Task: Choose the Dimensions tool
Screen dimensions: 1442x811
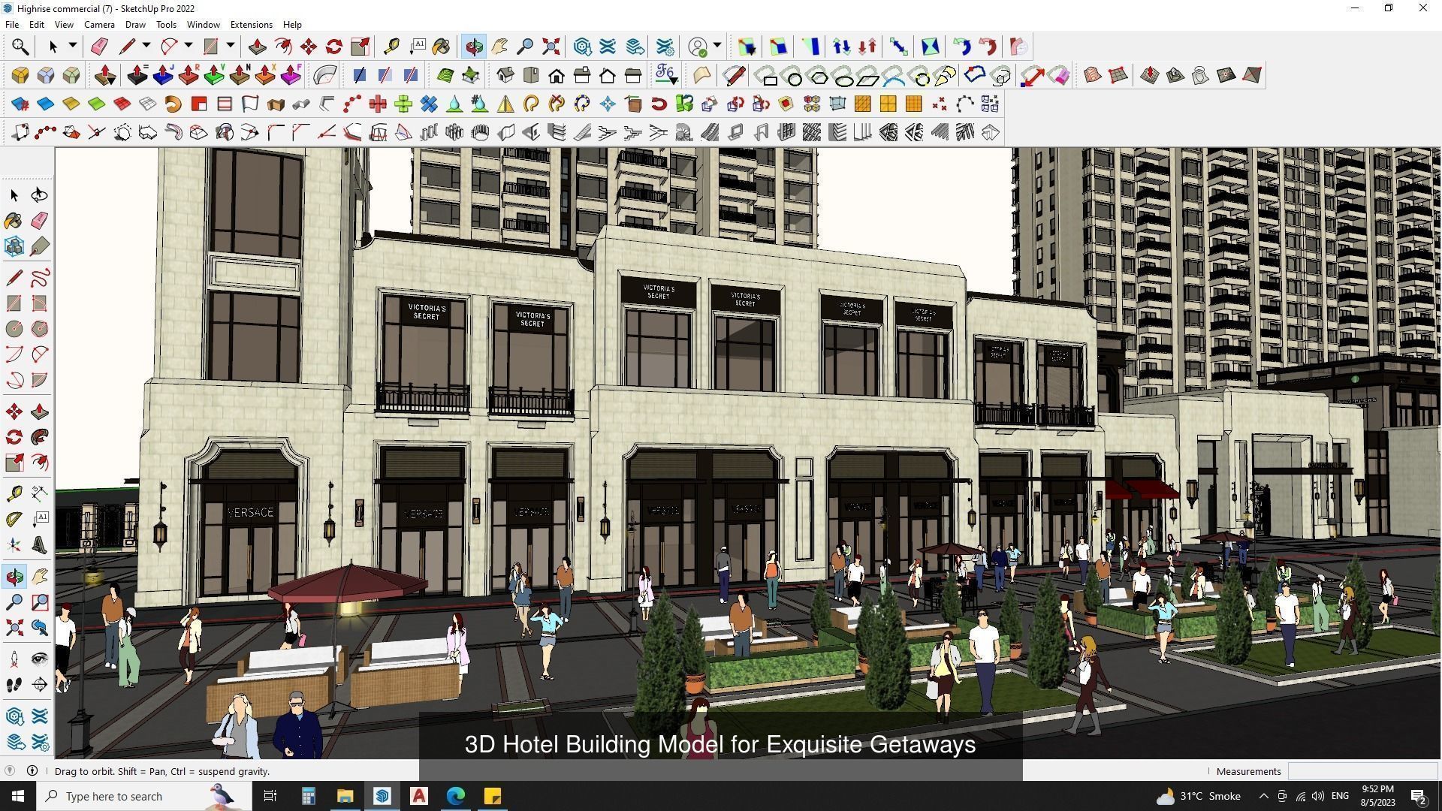Action: 39,493
